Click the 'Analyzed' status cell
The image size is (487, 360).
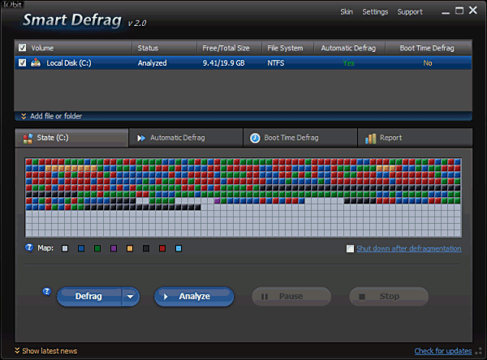pyautogui.click(x=153, y=63)
